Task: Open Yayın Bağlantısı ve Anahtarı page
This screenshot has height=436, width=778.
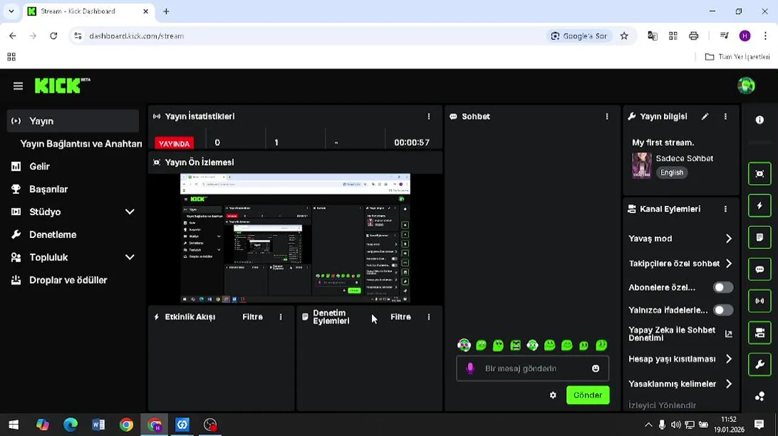Action: [x=81, y=144]
